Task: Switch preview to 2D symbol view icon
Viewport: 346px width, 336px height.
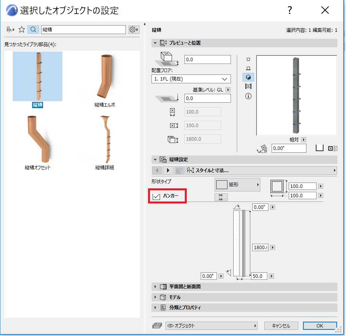Action: 248,59
